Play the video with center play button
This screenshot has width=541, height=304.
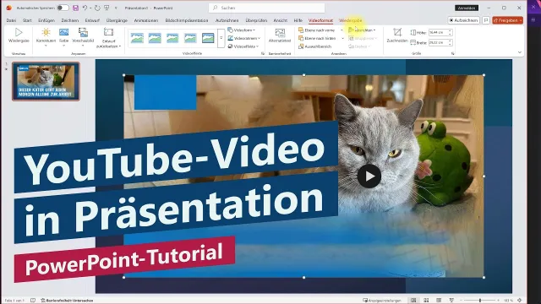point(369,176)
